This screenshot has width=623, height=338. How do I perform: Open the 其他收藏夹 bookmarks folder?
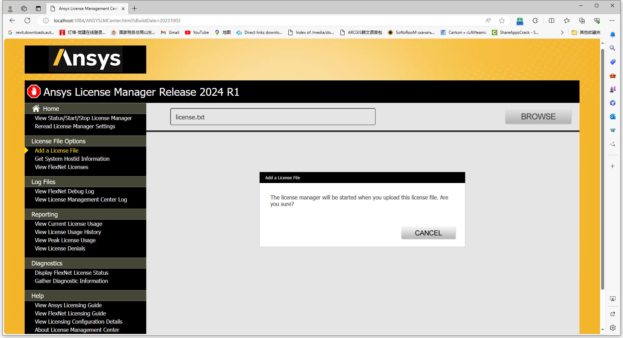pos(586,32)
